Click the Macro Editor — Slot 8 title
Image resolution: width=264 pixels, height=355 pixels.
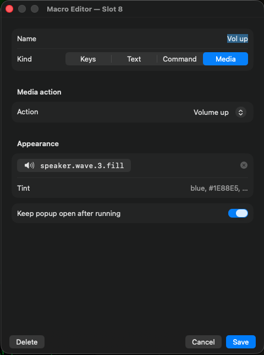tap(85, 9)
